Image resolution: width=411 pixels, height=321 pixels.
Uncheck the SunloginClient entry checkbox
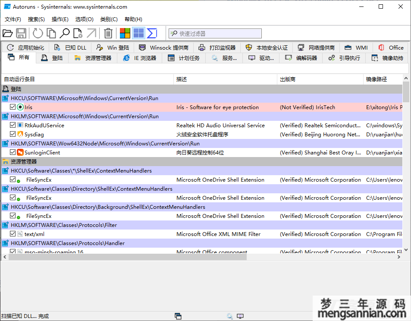13,152
